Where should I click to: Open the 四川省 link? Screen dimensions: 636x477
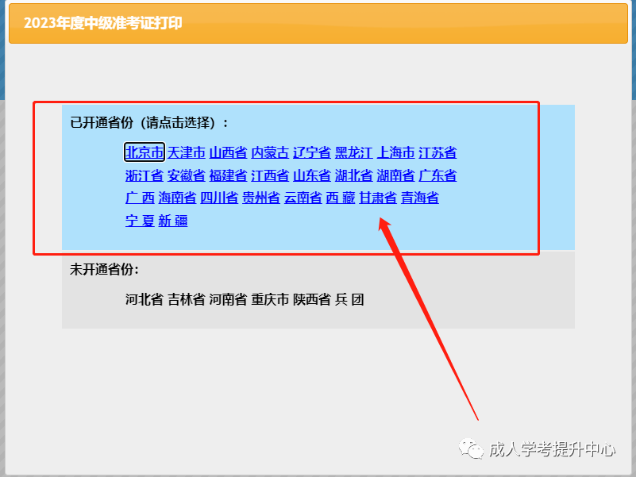tap(219, 198)
